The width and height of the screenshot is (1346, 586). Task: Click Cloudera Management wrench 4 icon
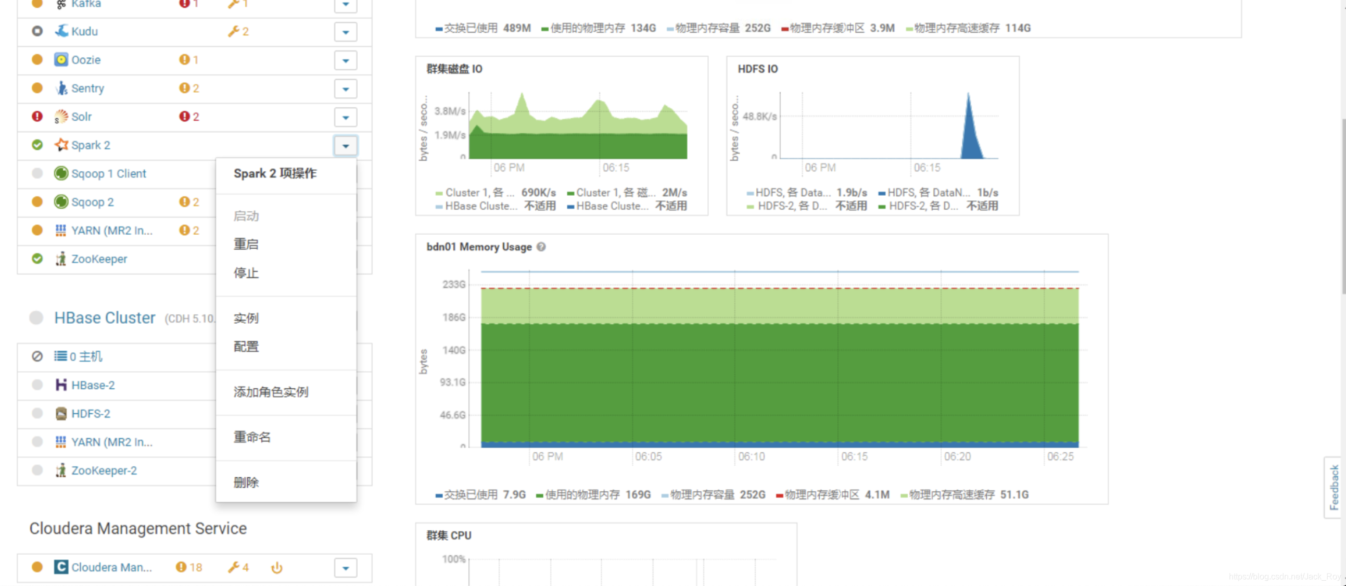click(x=238, y=567)
